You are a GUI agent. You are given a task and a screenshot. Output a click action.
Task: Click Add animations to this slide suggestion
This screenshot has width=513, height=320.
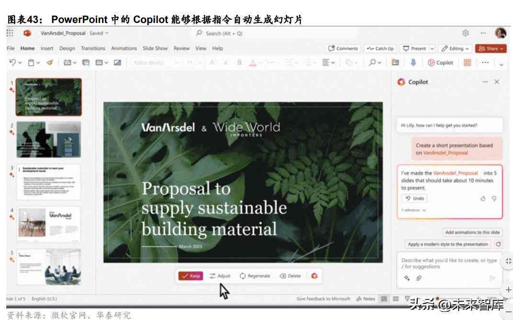tap(472, 232)
